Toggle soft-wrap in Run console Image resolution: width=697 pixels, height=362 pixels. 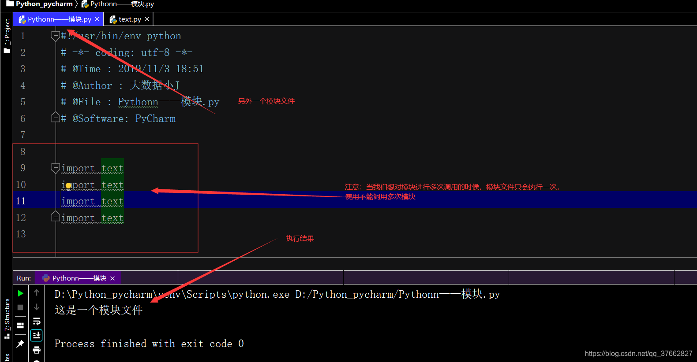[x=37, y=321]
